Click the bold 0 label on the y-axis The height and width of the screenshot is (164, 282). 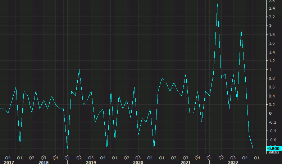(x=270, y=113)
